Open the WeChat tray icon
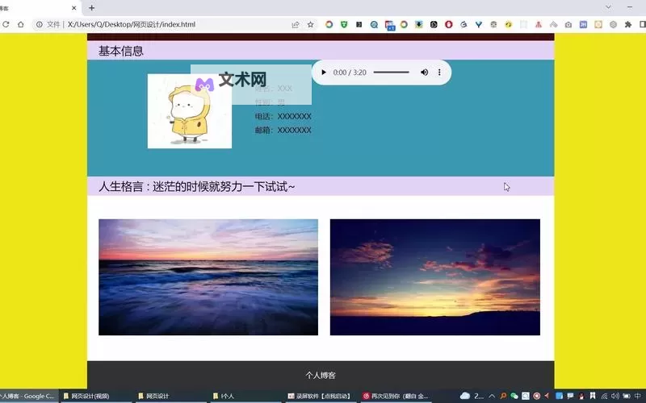This screenshot has height=403, width=646. pyautogui.click(x=514, y=396)
